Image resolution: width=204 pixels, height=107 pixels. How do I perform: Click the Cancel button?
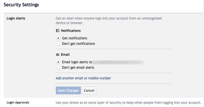89,90
